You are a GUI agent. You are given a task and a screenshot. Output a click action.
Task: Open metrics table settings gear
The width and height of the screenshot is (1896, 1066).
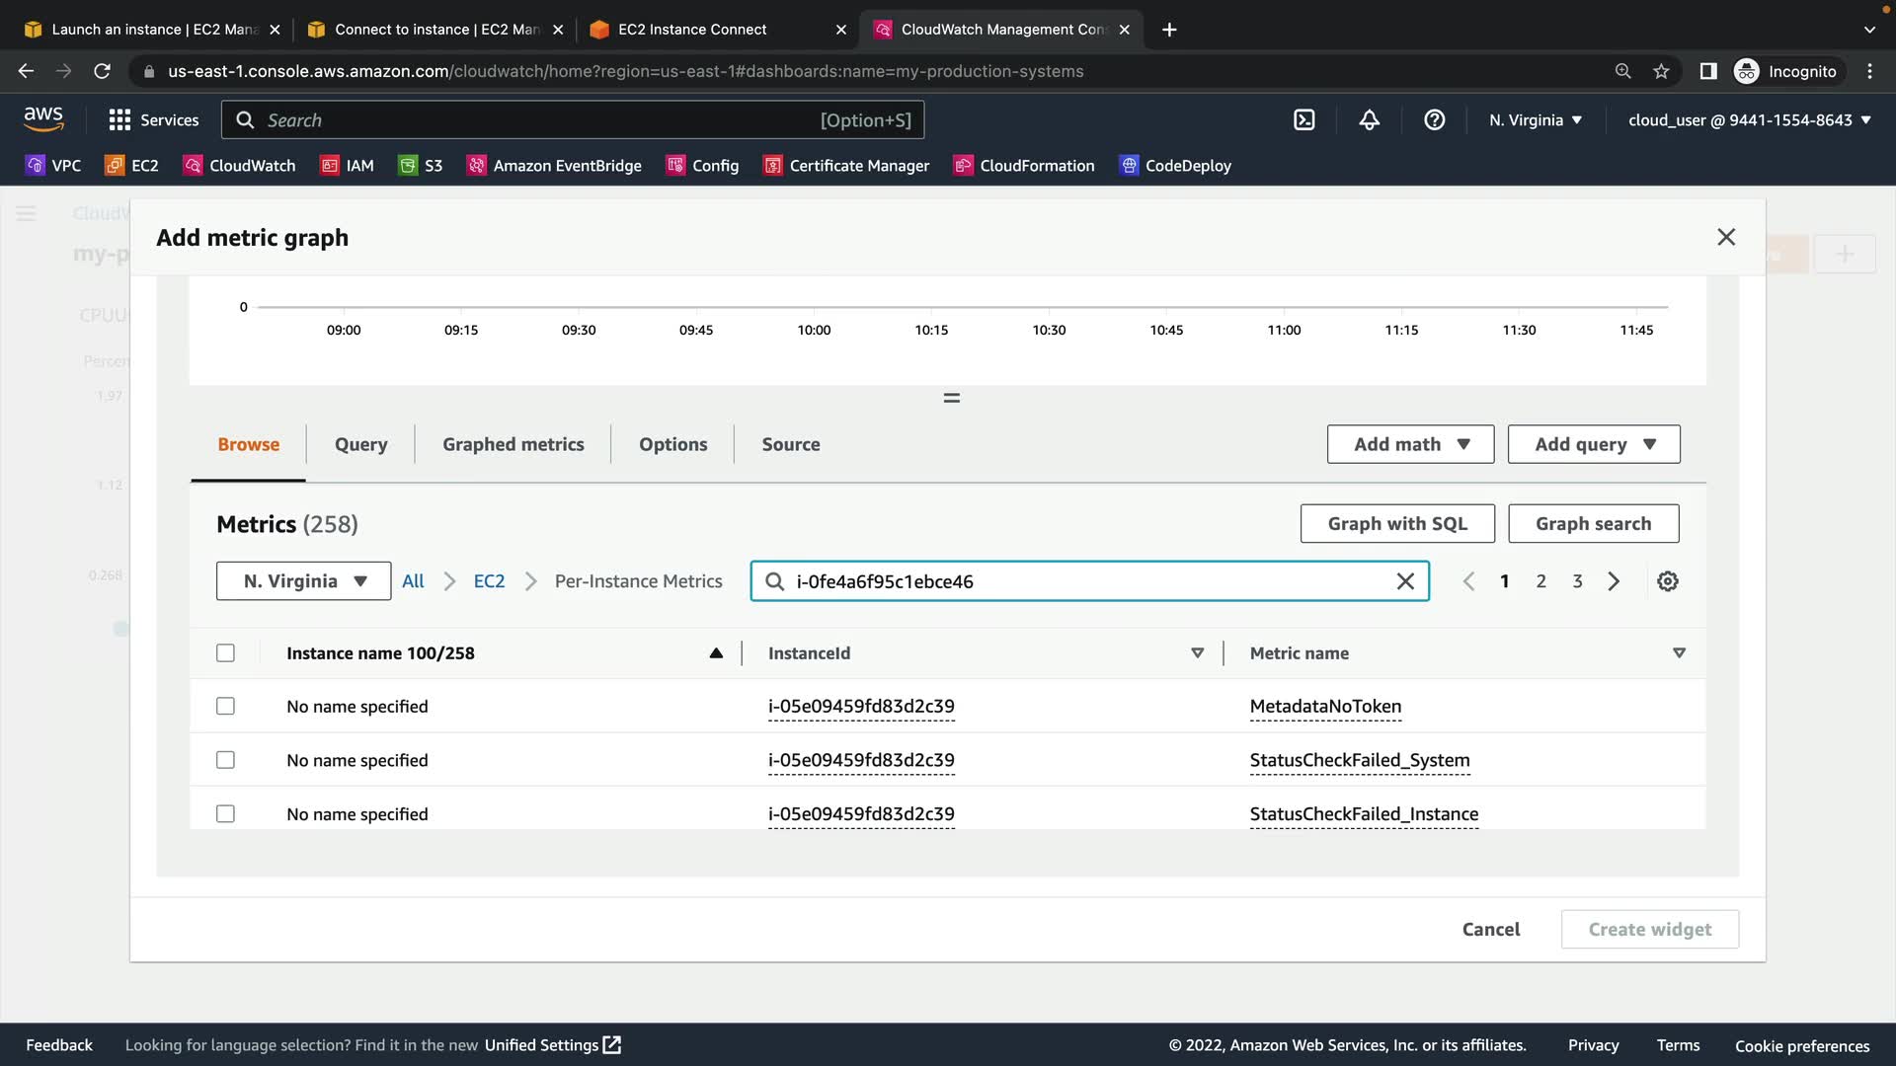click(x=1667, y=581)
